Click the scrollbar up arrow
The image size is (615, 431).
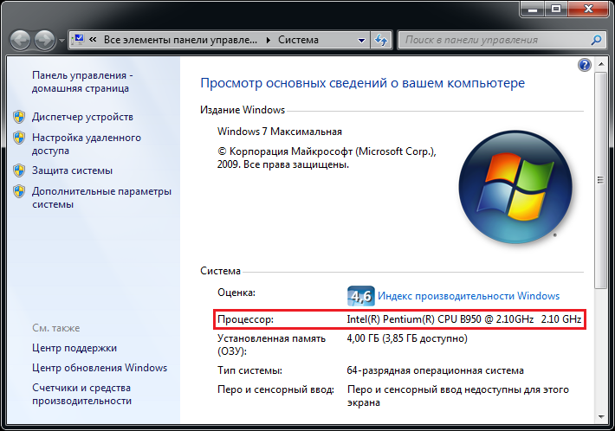click(x=600, y=64)
